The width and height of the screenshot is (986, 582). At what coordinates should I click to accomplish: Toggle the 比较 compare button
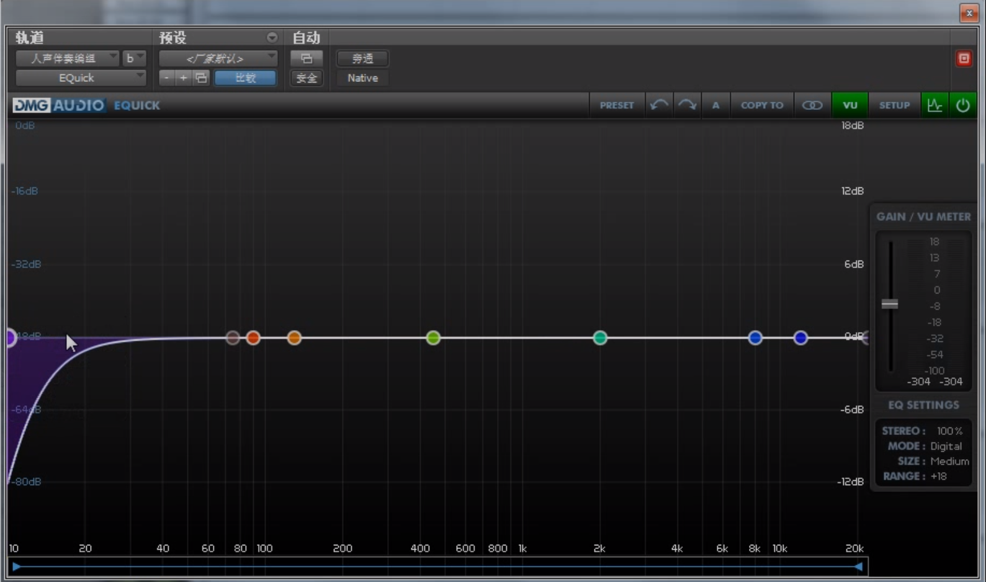(245, 78)
